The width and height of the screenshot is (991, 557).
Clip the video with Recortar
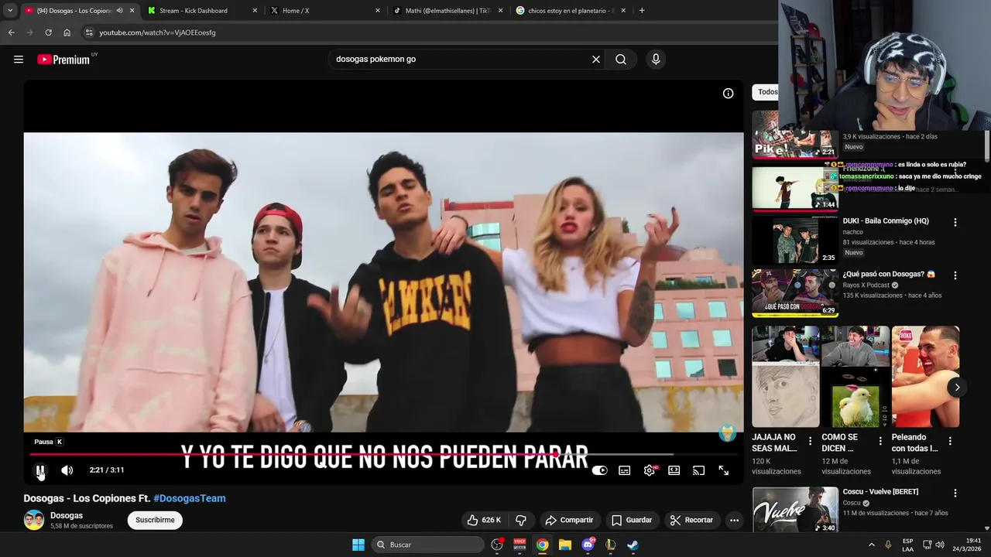point(691,520)
